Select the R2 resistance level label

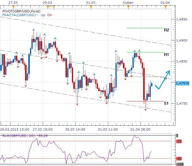coord(166,30)
